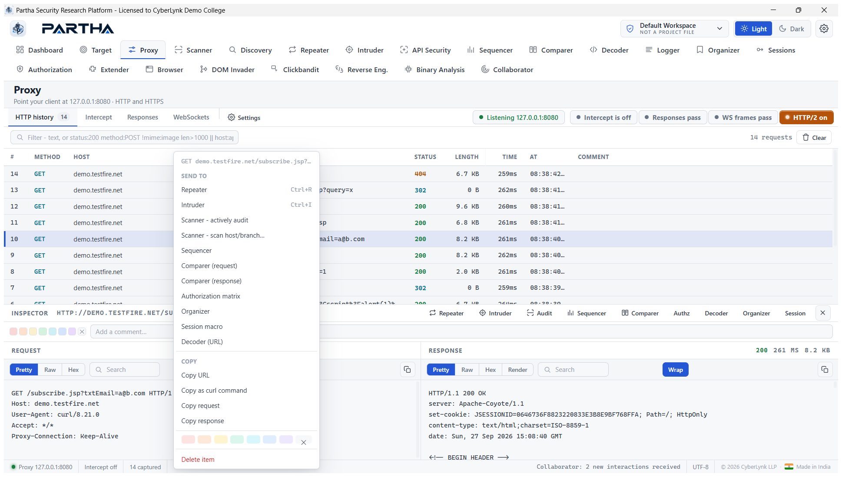Toggle Responses pass setting
Viewport: 842px width, 477px height.
tap(673, 117)
